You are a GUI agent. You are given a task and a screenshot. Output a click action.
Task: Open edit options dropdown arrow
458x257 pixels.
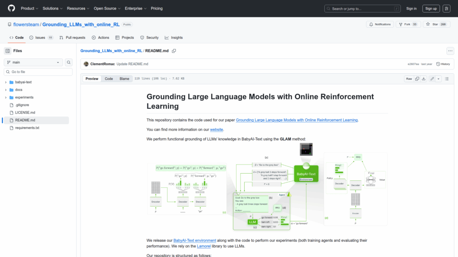(x=438, y=79)
